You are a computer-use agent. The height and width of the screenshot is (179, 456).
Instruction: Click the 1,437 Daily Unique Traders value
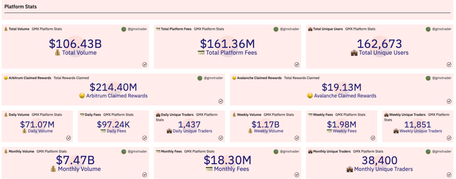tap(189, 125)
